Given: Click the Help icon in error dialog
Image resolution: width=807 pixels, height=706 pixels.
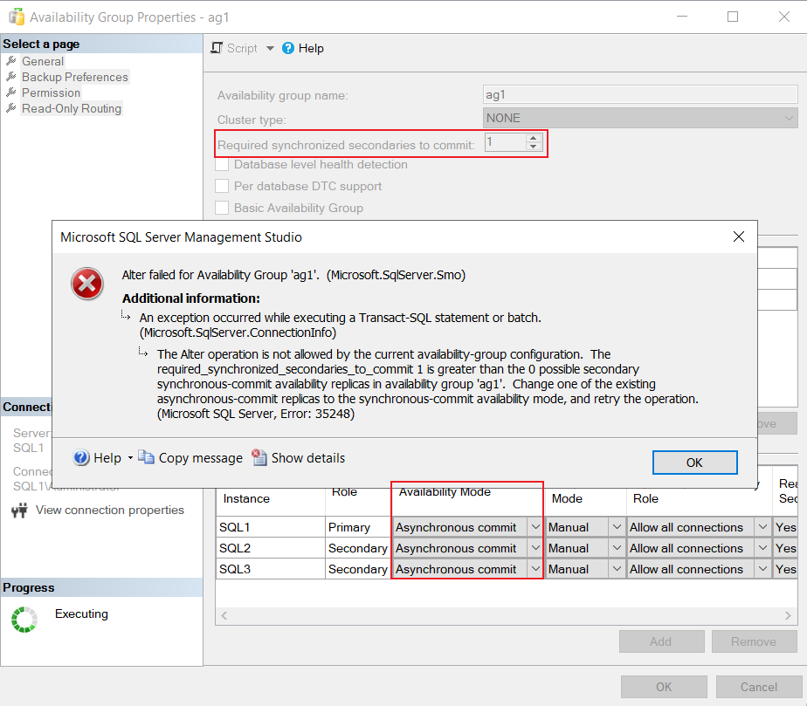Looking at the screenshot, I should pyautogui.click(x=81, y=457).
